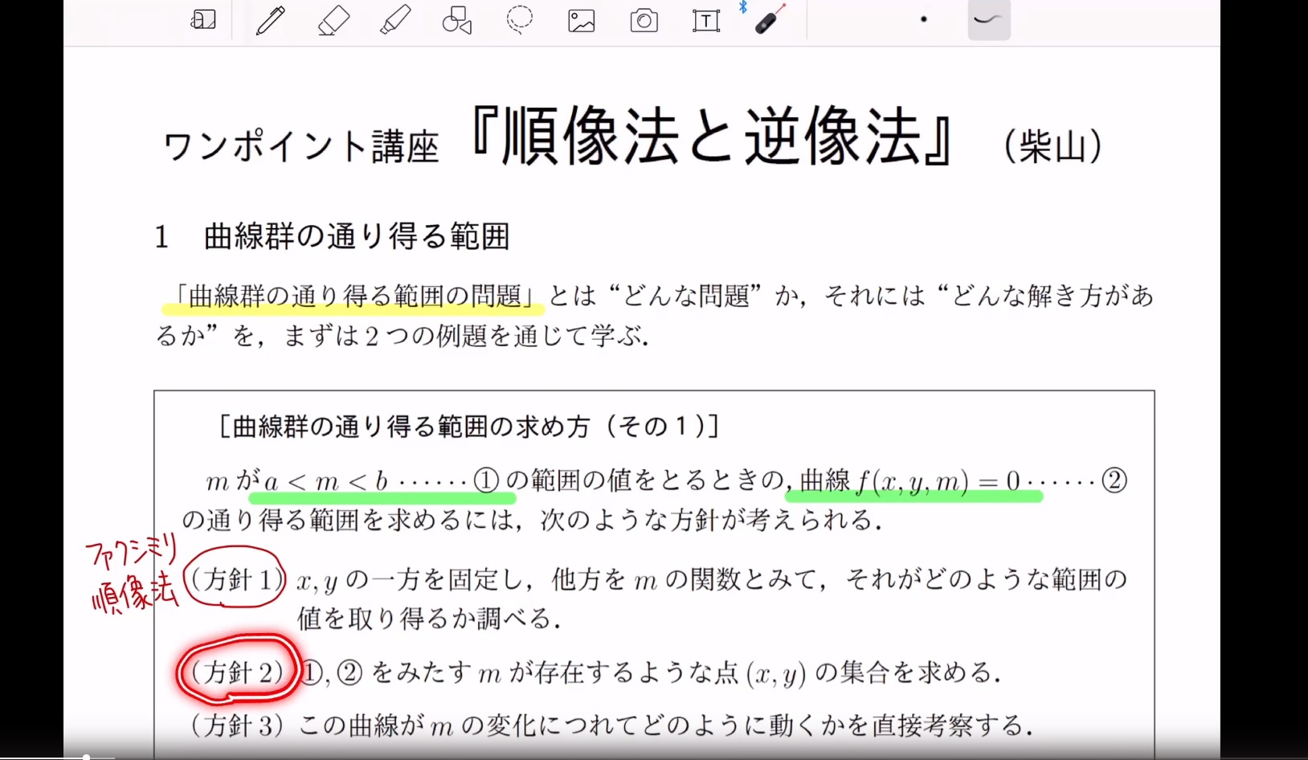Click the yellow-highlighted text '曲線群の通り得る範囲の問題'
Screen dimensions: 1308x760
click(354, 296)
